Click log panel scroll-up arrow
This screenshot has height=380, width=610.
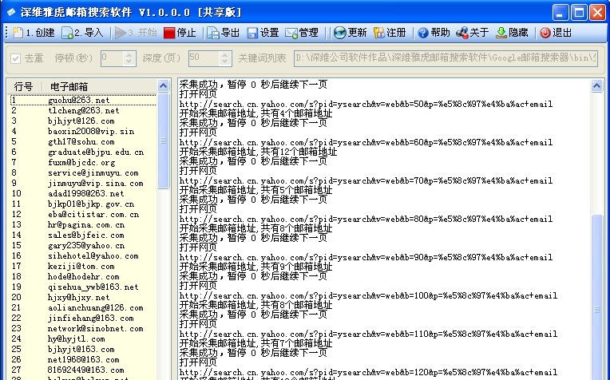click(596, 85)
